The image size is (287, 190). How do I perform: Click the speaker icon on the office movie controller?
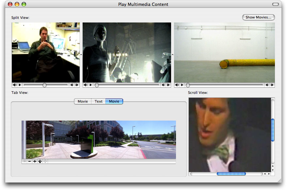pos(14,85)
